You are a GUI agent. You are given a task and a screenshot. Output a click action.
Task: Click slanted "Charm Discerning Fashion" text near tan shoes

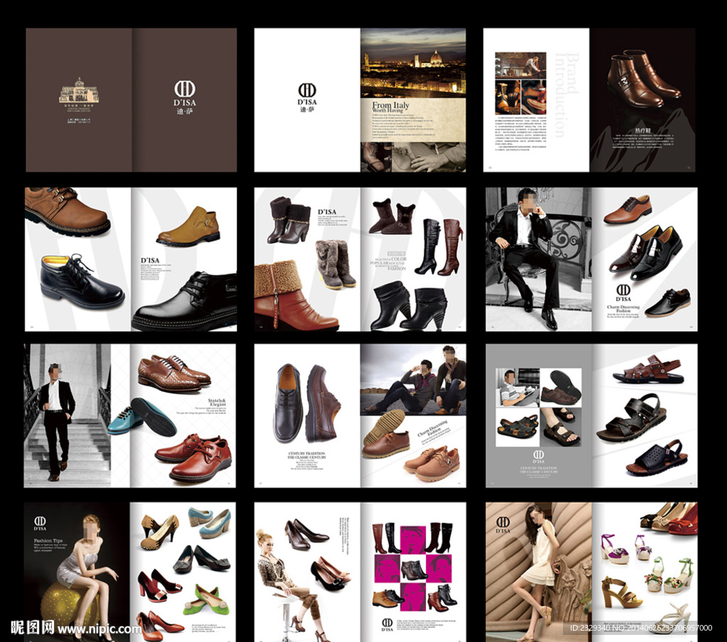[x=432, y=430]
